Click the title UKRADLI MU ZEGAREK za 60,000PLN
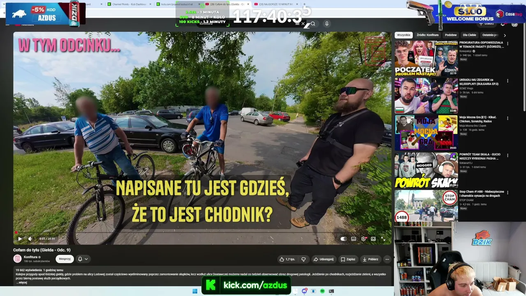 pyautogui.click(x=479, y=82)
